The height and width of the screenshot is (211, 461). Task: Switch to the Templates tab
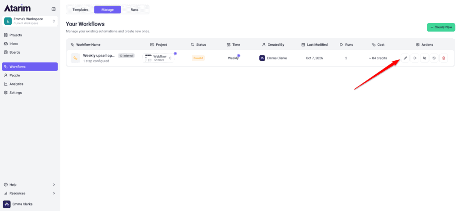(80, 9)
